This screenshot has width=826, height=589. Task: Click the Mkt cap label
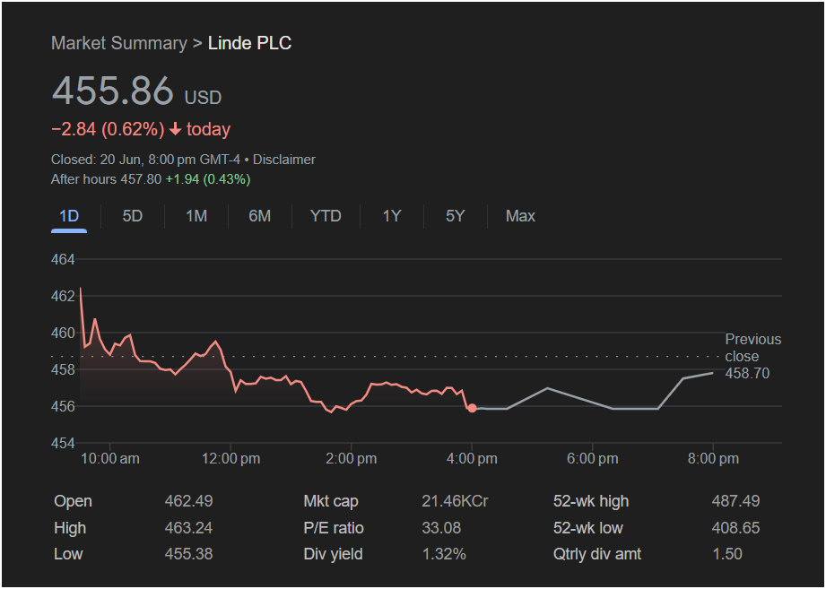coord(331,501)
